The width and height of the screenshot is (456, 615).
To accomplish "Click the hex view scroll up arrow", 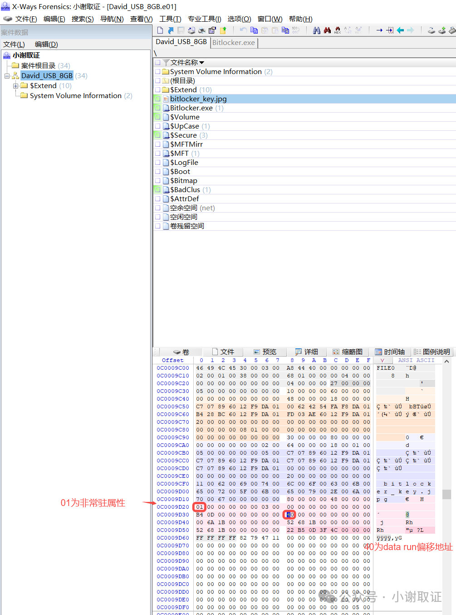I will [x=446, y=362].
